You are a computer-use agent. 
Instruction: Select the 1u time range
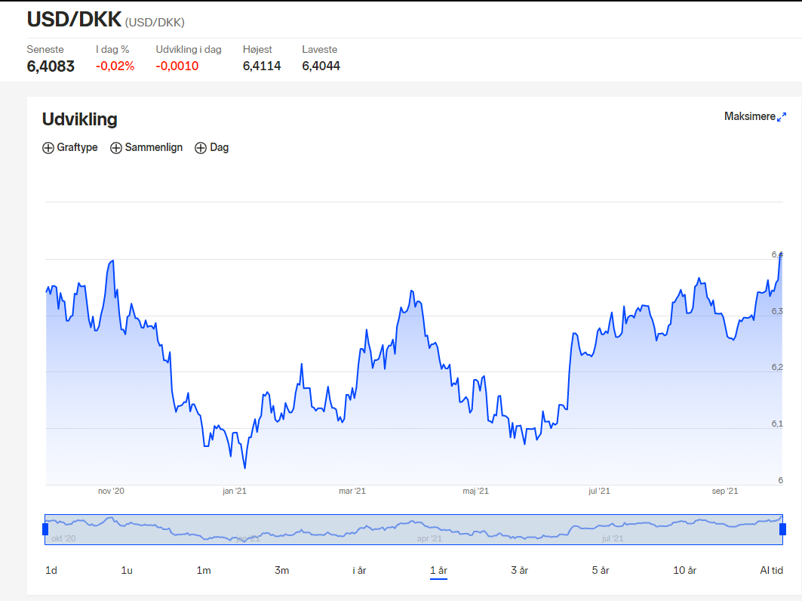click(x=127, y=570)
